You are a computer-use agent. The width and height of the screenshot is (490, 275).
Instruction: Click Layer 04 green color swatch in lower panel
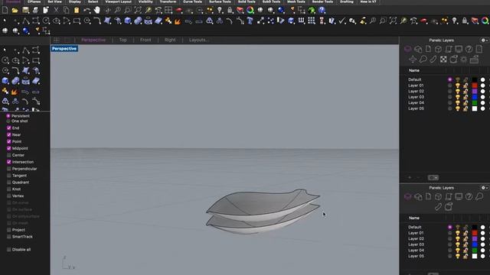coord(475,251)
